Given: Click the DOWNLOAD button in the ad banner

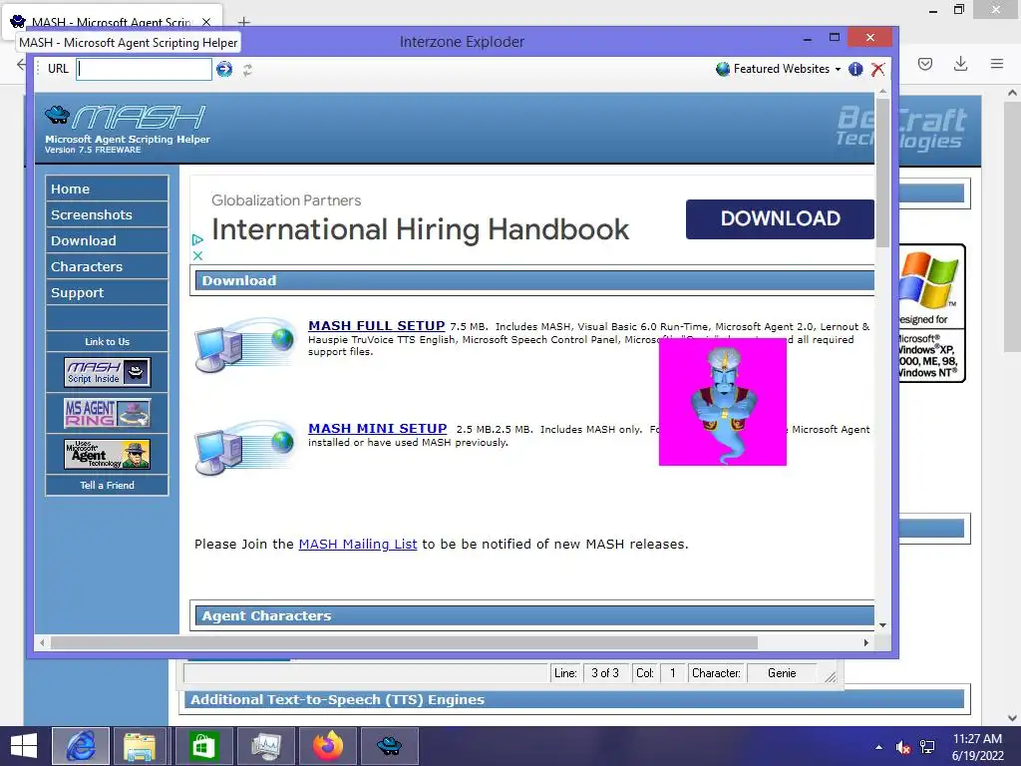Looking at the screenshot, I should [780, 218].
